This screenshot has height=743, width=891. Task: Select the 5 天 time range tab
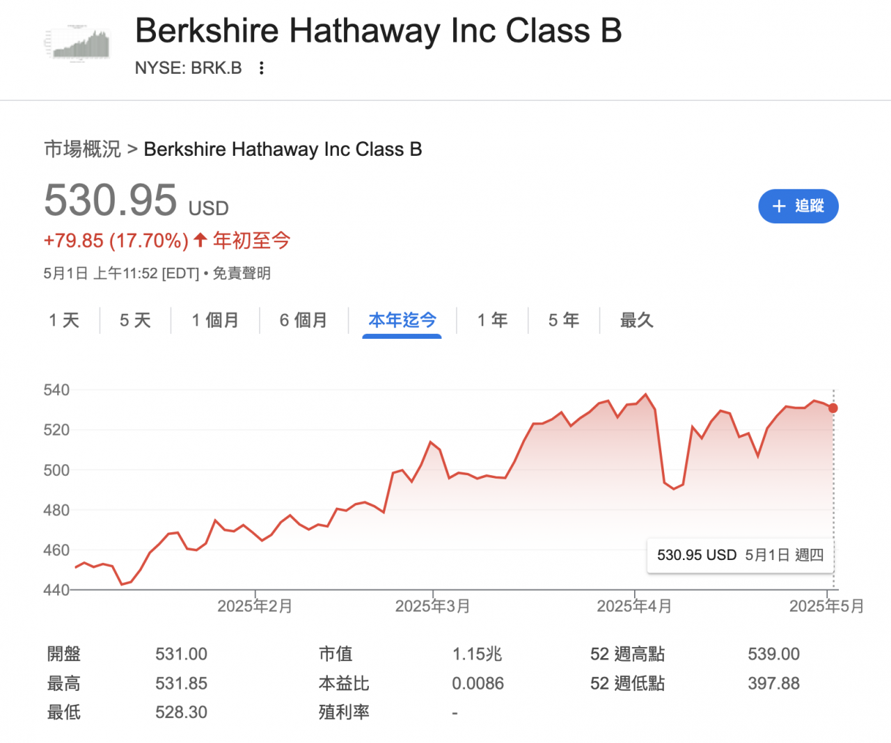[135, 320]
